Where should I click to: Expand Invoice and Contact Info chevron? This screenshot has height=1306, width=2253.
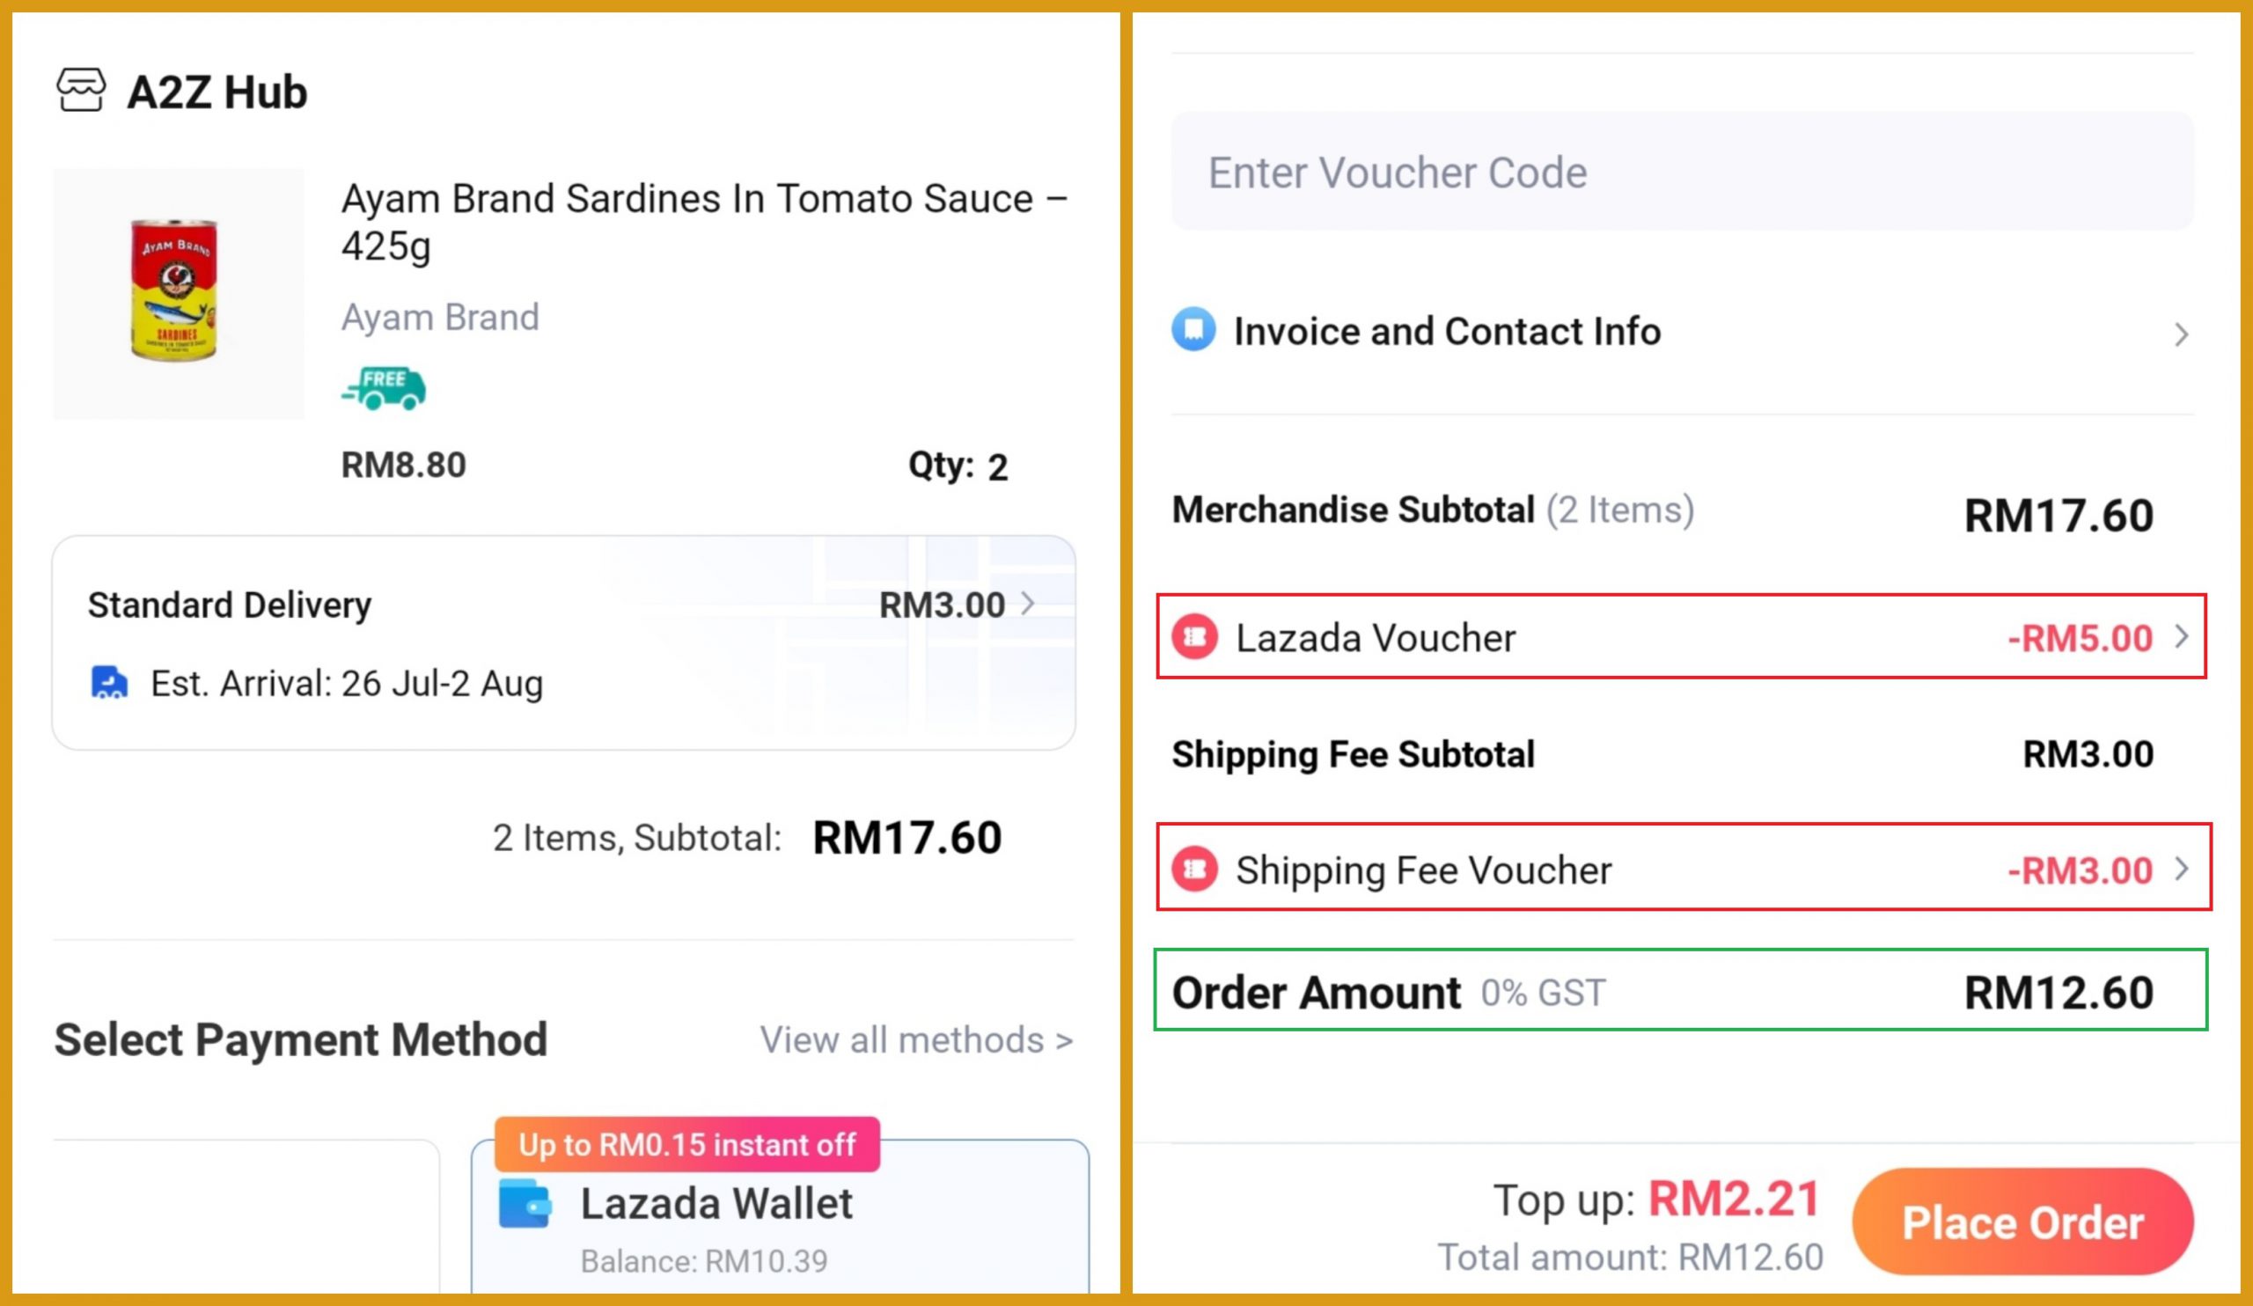tap(2182, 334)
